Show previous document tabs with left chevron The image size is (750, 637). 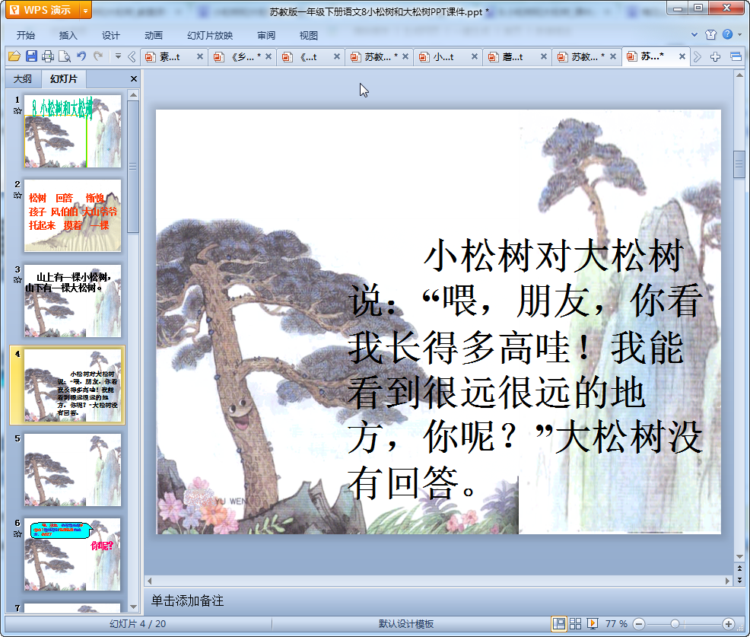(132, 57)
